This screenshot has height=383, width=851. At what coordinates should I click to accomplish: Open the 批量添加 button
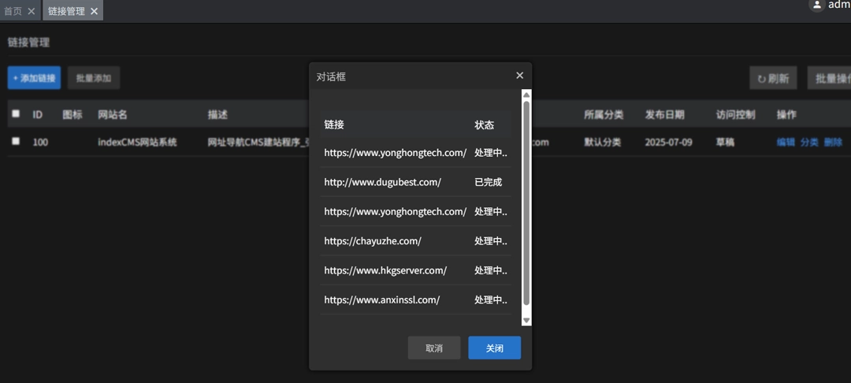pyautogui.click(x=94, y=78)
